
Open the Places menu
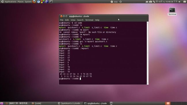(20, 2)
